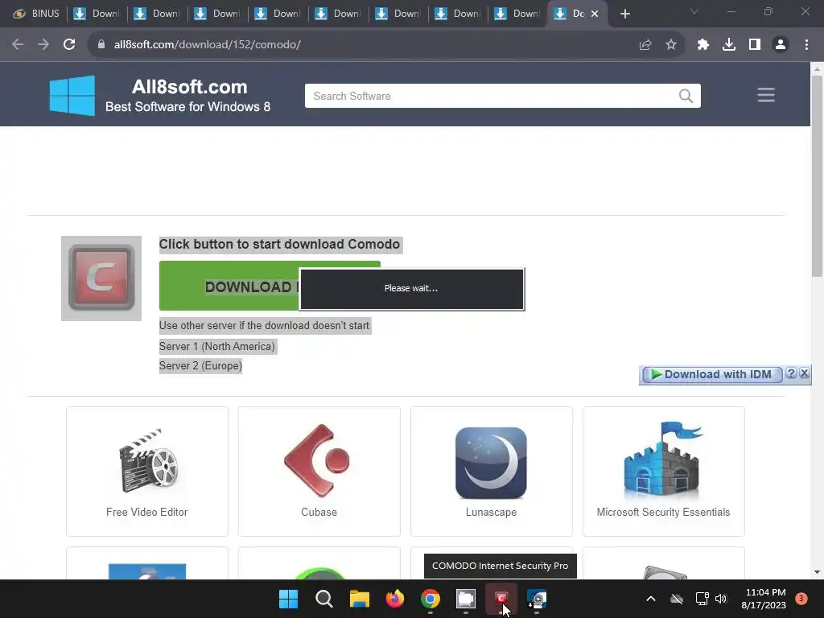Image resolution: width=824 pixels, height=618 pixels.
Task: Open the IDM panel help question mark
Action: pos(791,373)
